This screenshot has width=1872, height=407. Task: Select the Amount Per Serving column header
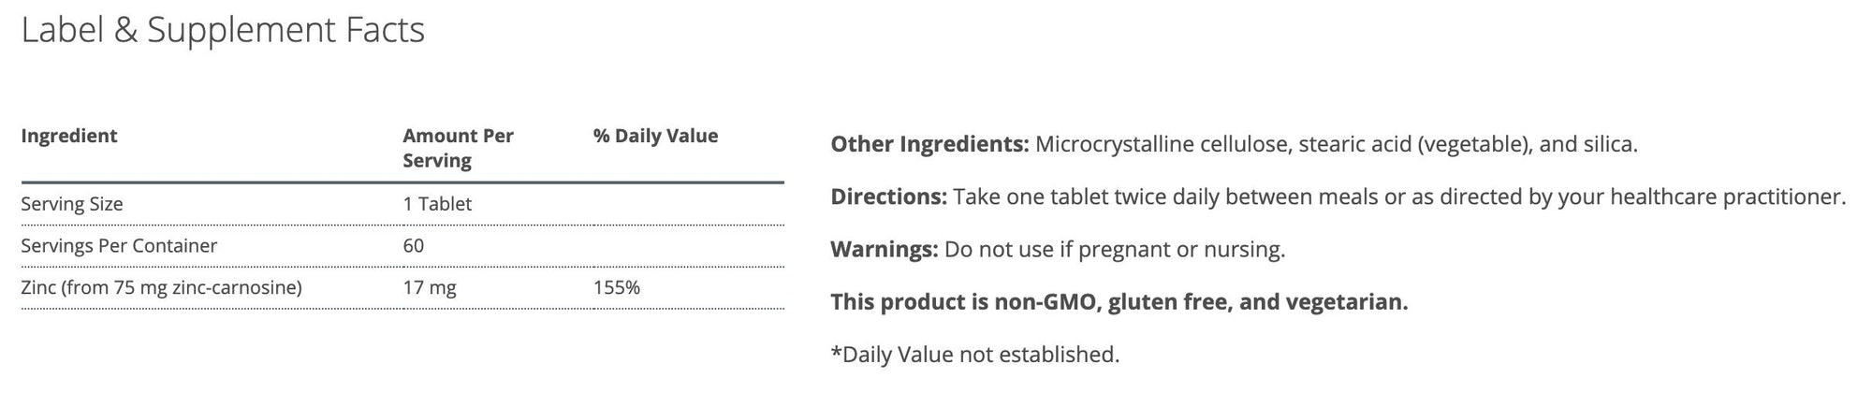tap(458, 148)
